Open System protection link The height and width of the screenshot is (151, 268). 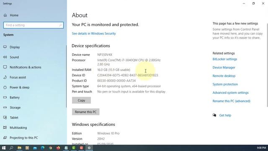225,84
